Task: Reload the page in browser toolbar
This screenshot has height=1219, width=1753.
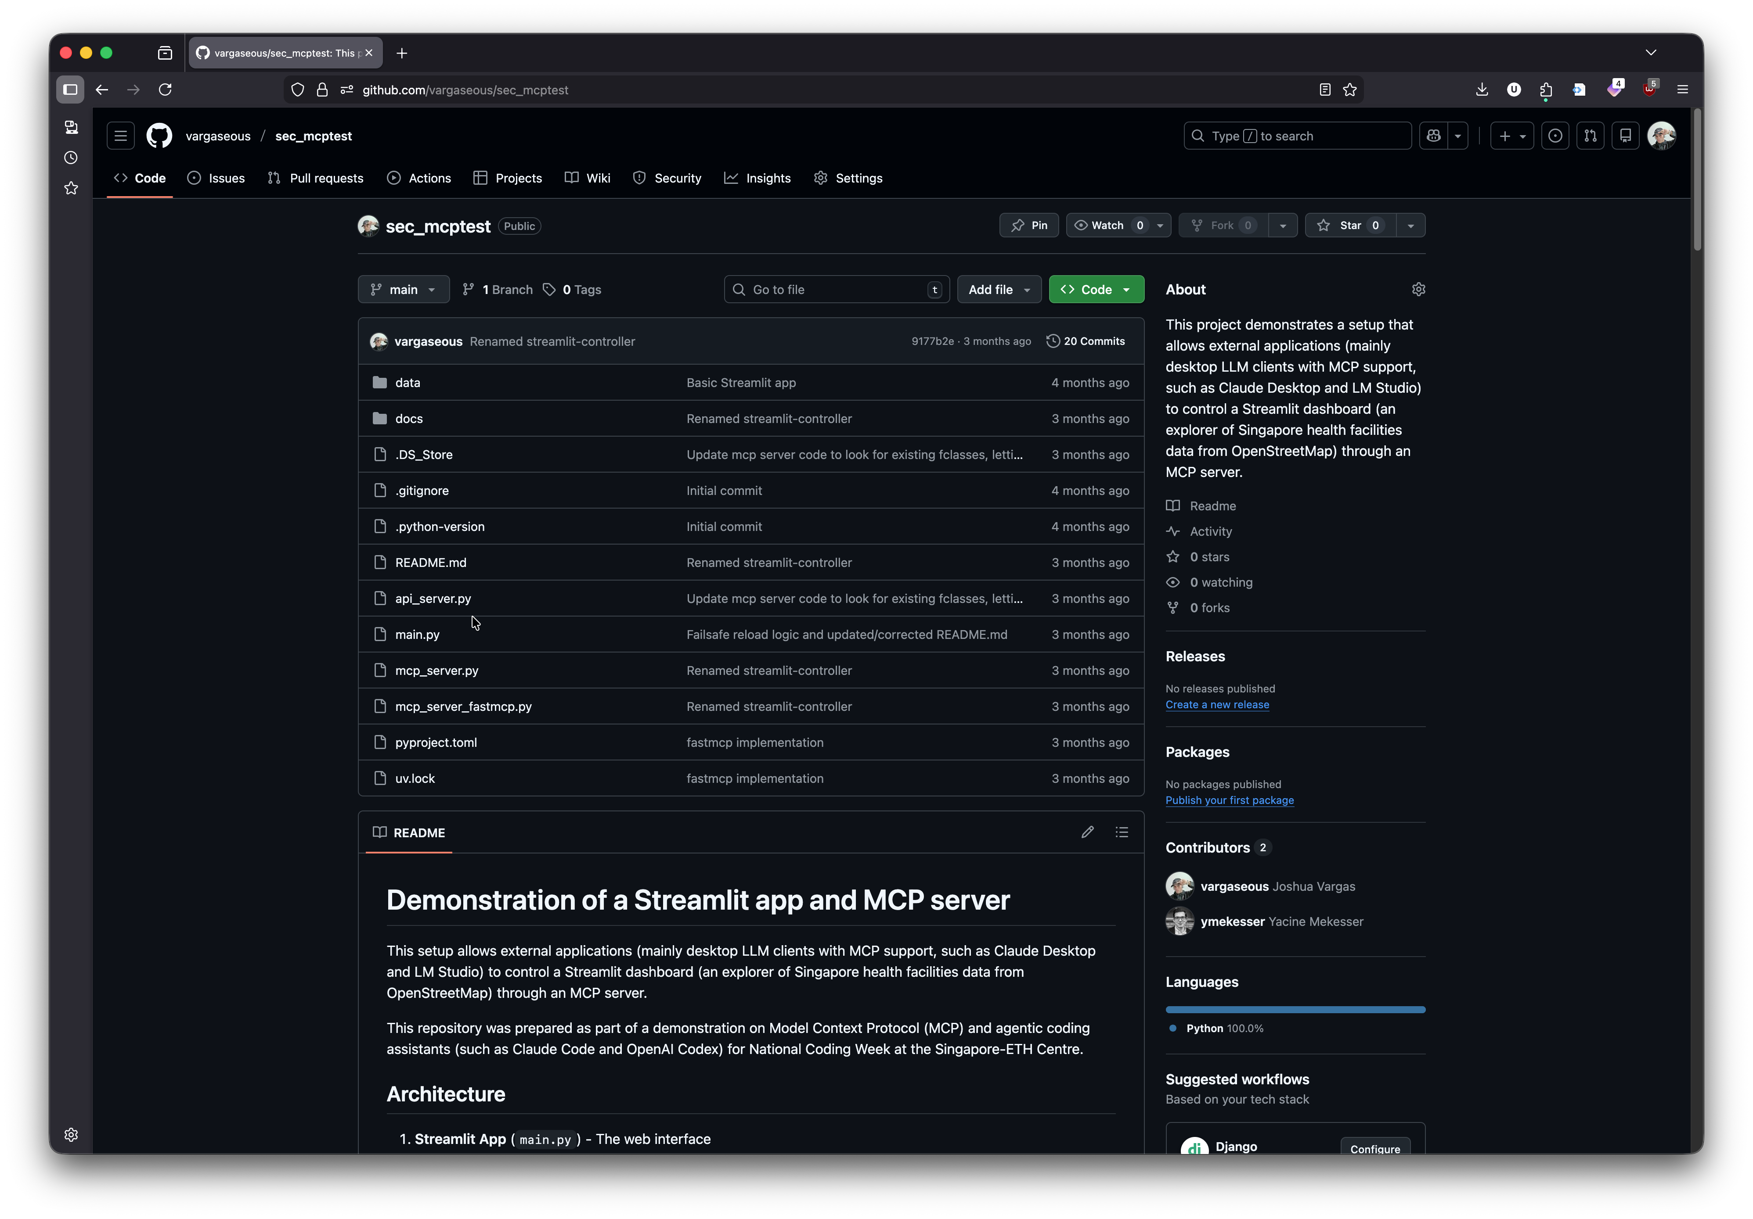Action: point(165,90)
